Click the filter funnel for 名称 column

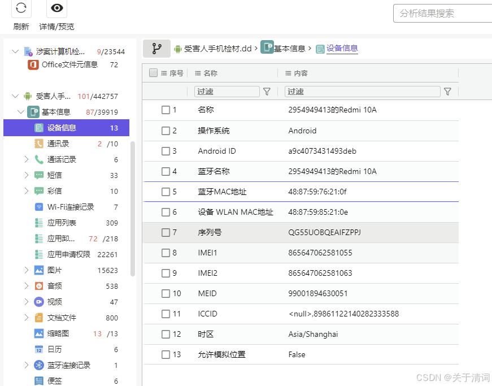267,92
